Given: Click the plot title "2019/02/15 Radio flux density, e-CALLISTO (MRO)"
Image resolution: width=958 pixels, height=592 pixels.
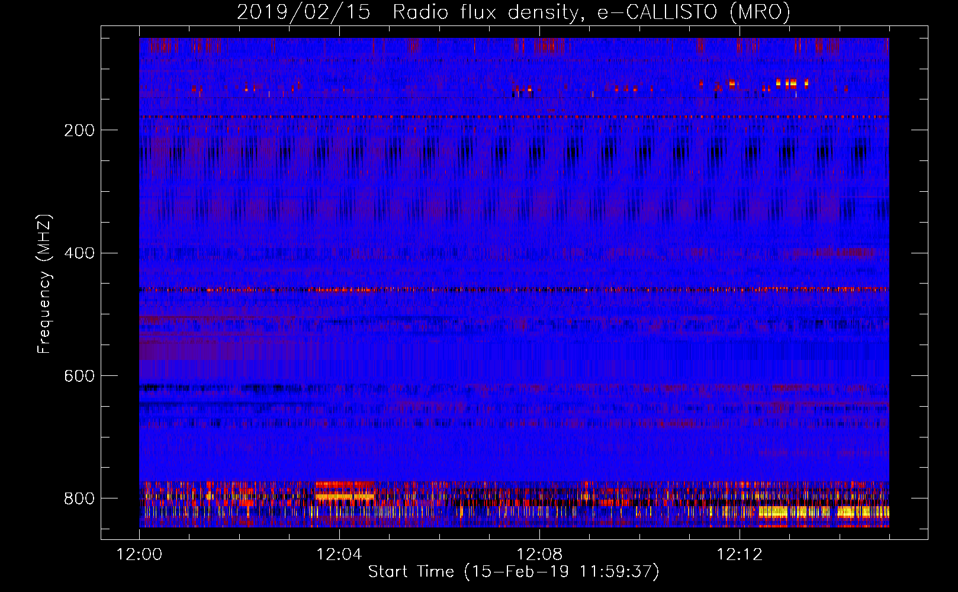Looking at the screenshot, I should (513, 12).
